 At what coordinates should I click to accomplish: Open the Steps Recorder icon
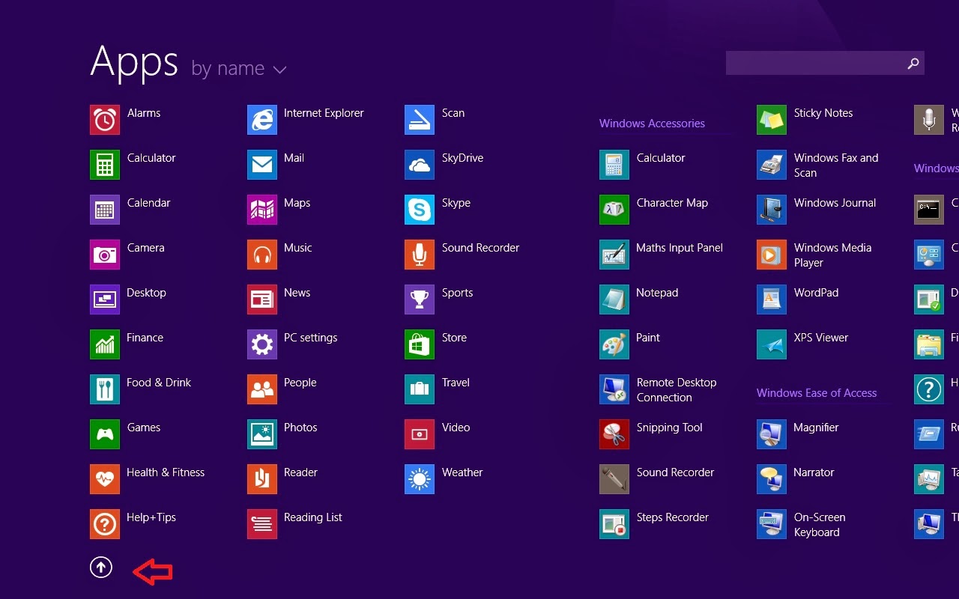pyautogui.click(x=614, y=524)
